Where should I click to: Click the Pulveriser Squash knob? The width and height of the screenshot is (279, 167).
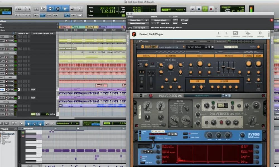(x=148, y=106)
